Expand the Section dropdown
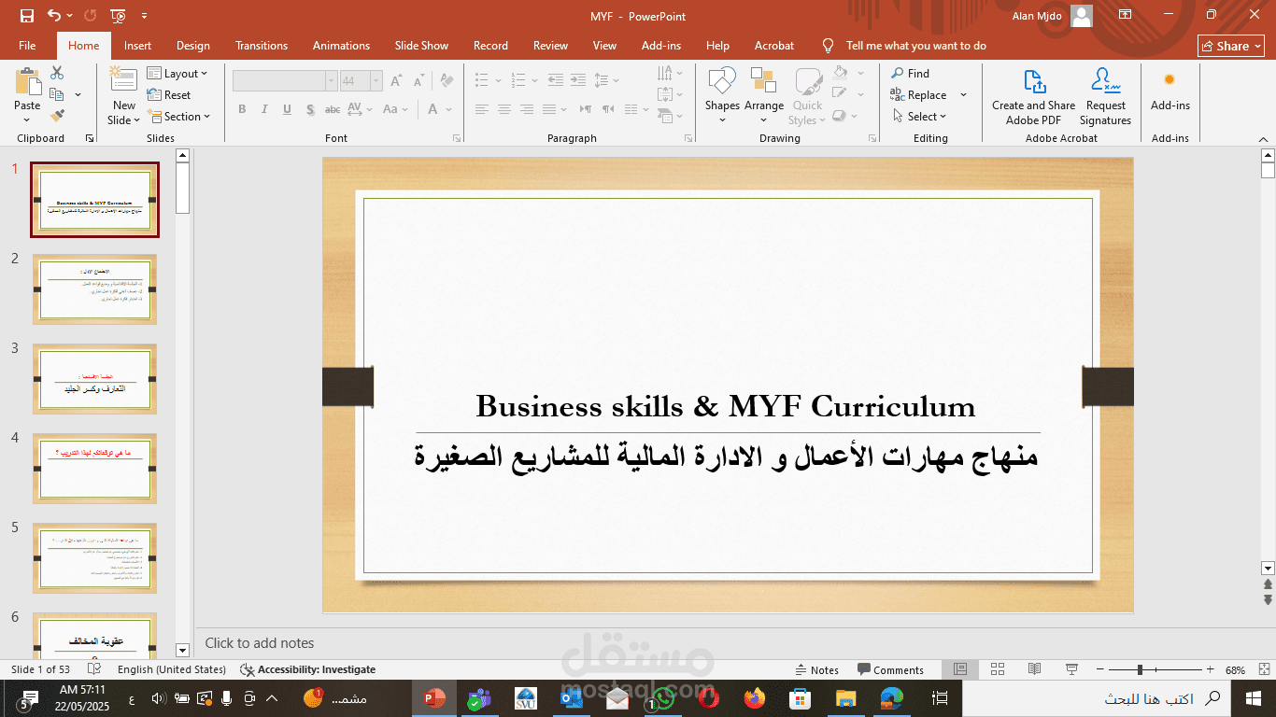The height and width of the screenshot is (717, 1276). pos(178,117)
